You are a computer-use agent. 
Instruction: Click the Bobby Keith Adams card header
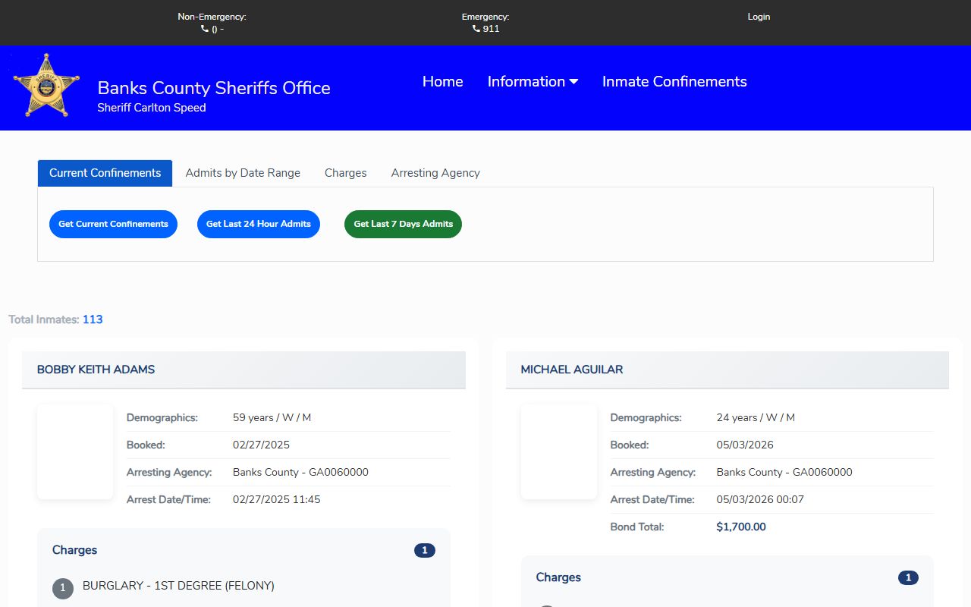[x=244, y=370]
